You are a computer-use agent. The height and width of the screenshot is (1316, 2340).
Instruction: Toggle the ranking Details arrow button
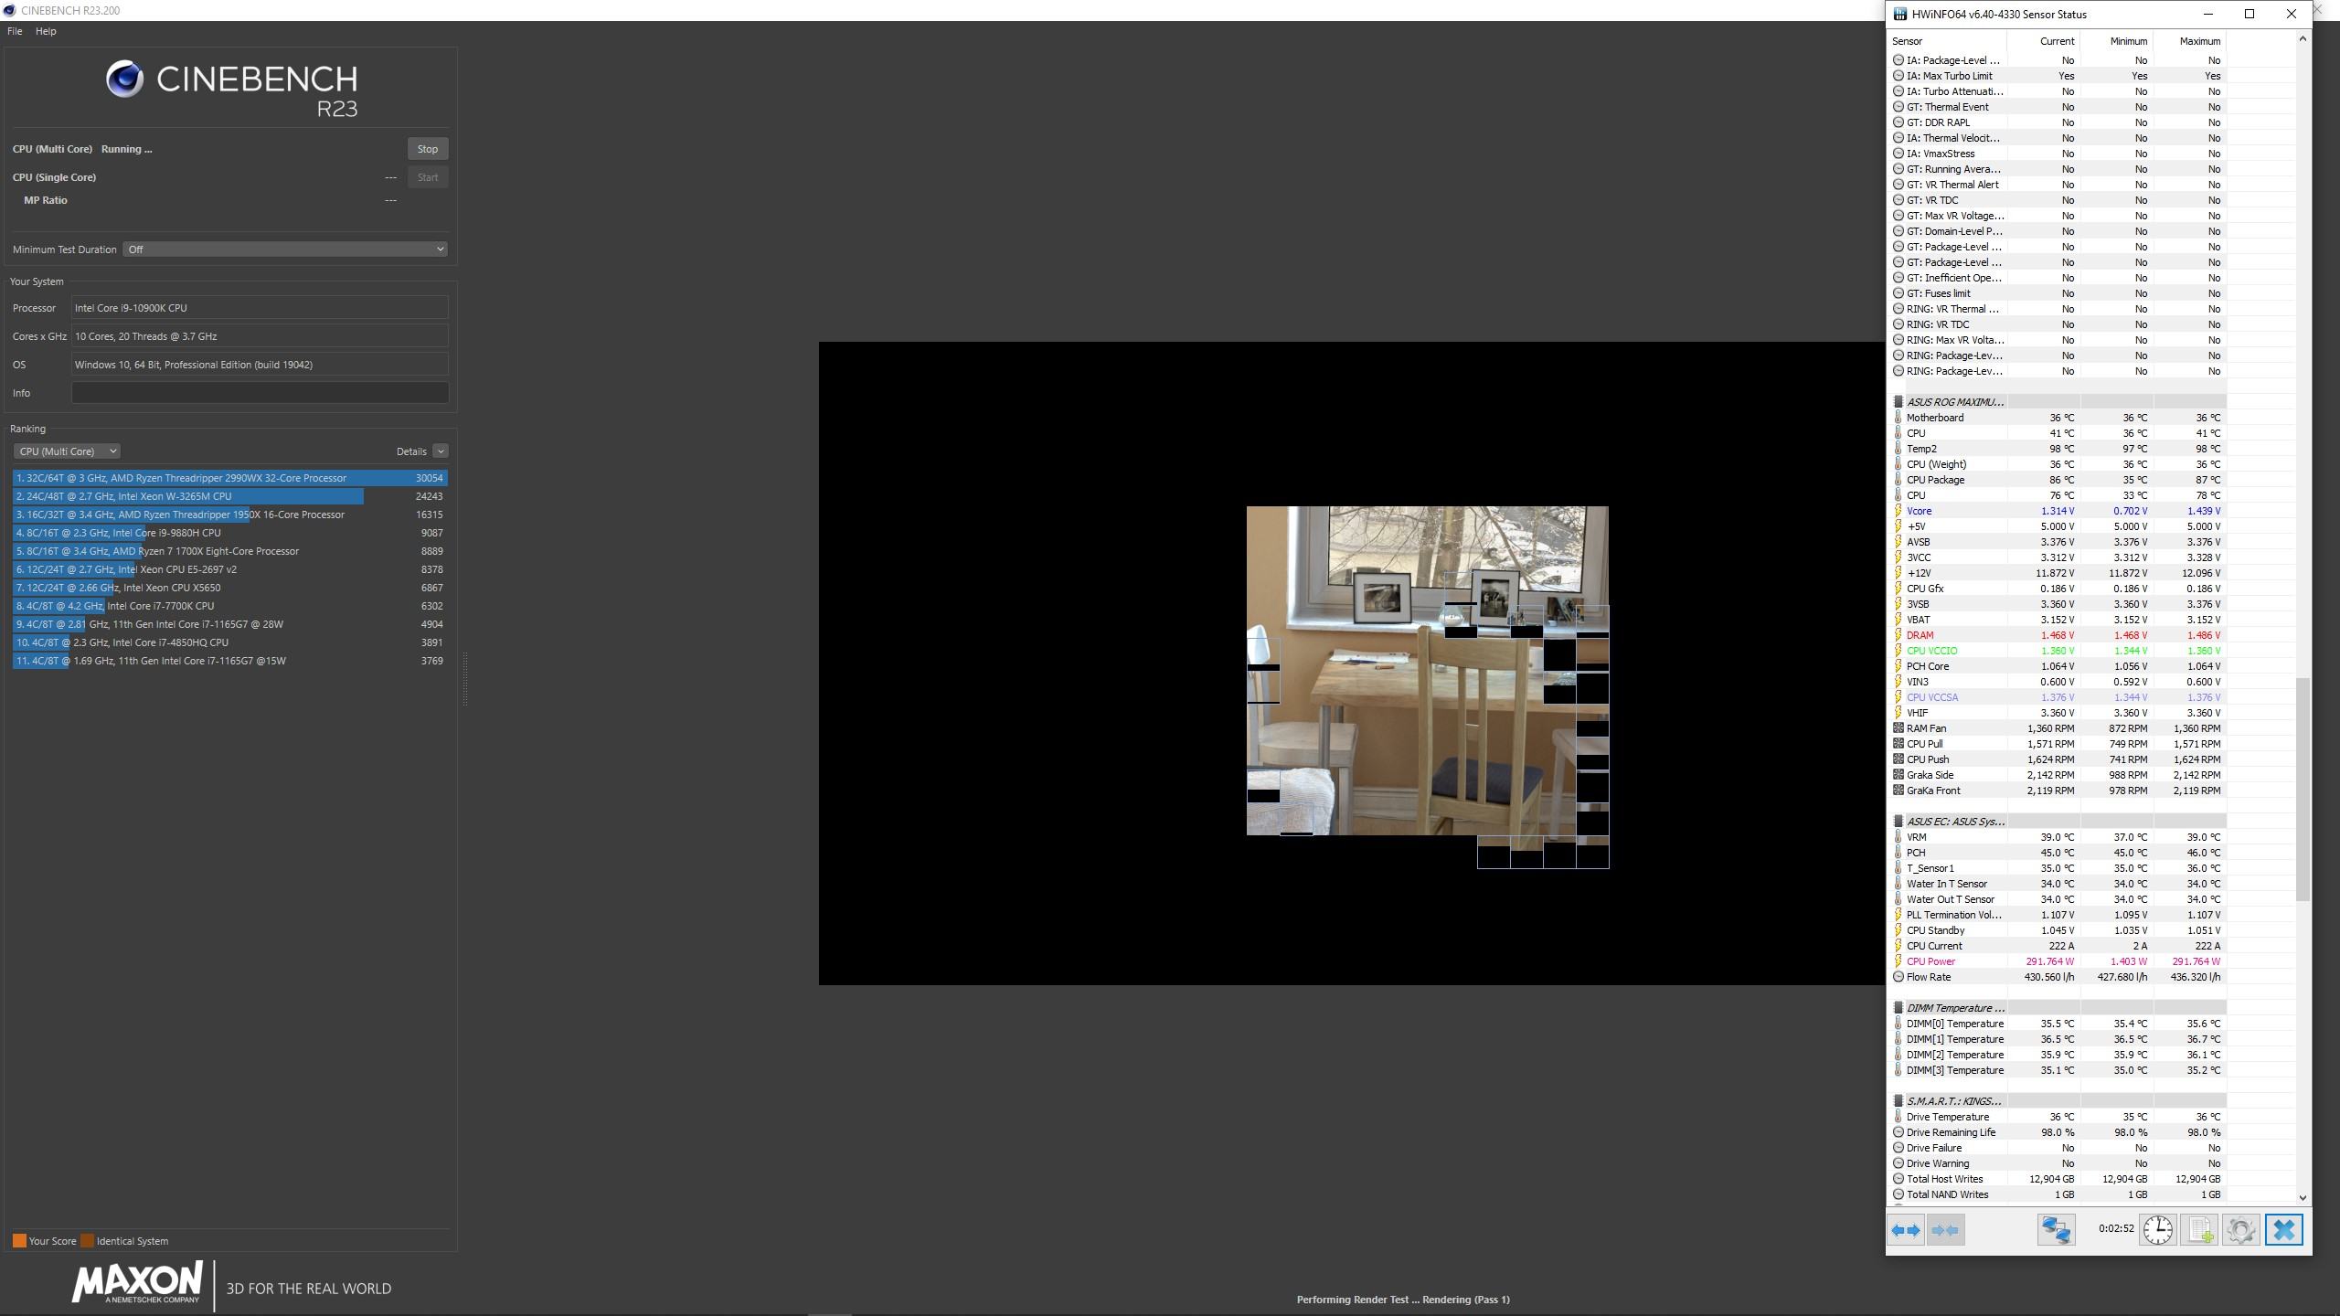coord(441,451)
